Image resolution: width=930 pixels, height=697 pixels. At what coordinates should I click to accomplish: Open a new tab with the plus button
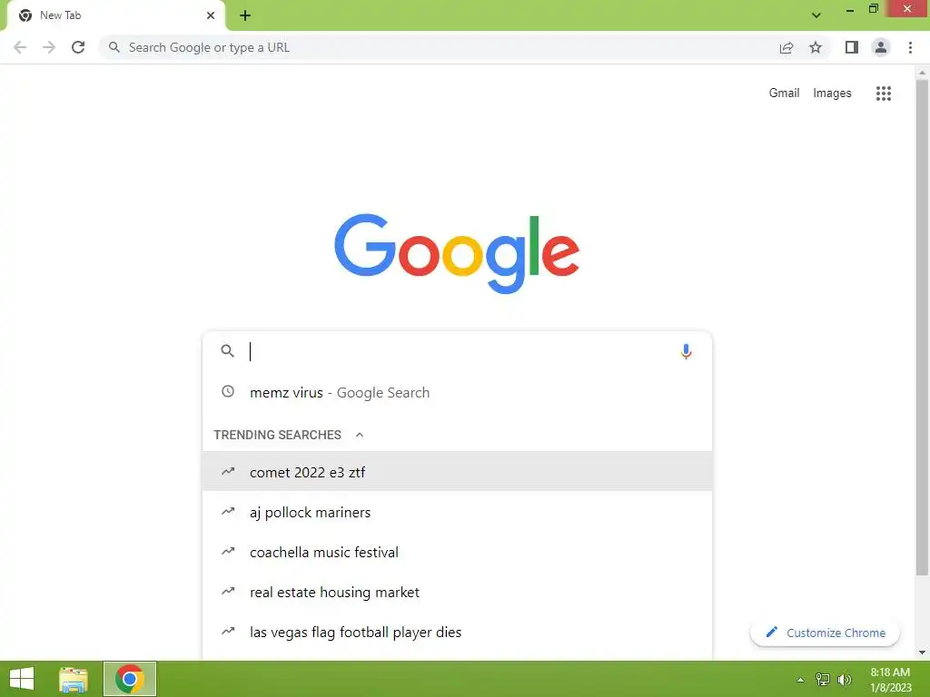(x=245, y=15)
